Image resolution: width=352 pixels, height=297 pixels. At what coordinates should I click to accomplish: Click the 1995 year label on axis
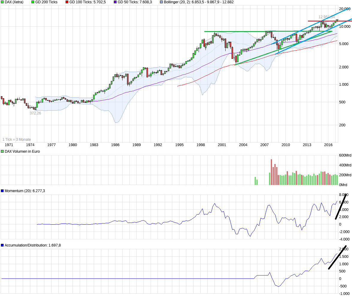click(179, 145)
